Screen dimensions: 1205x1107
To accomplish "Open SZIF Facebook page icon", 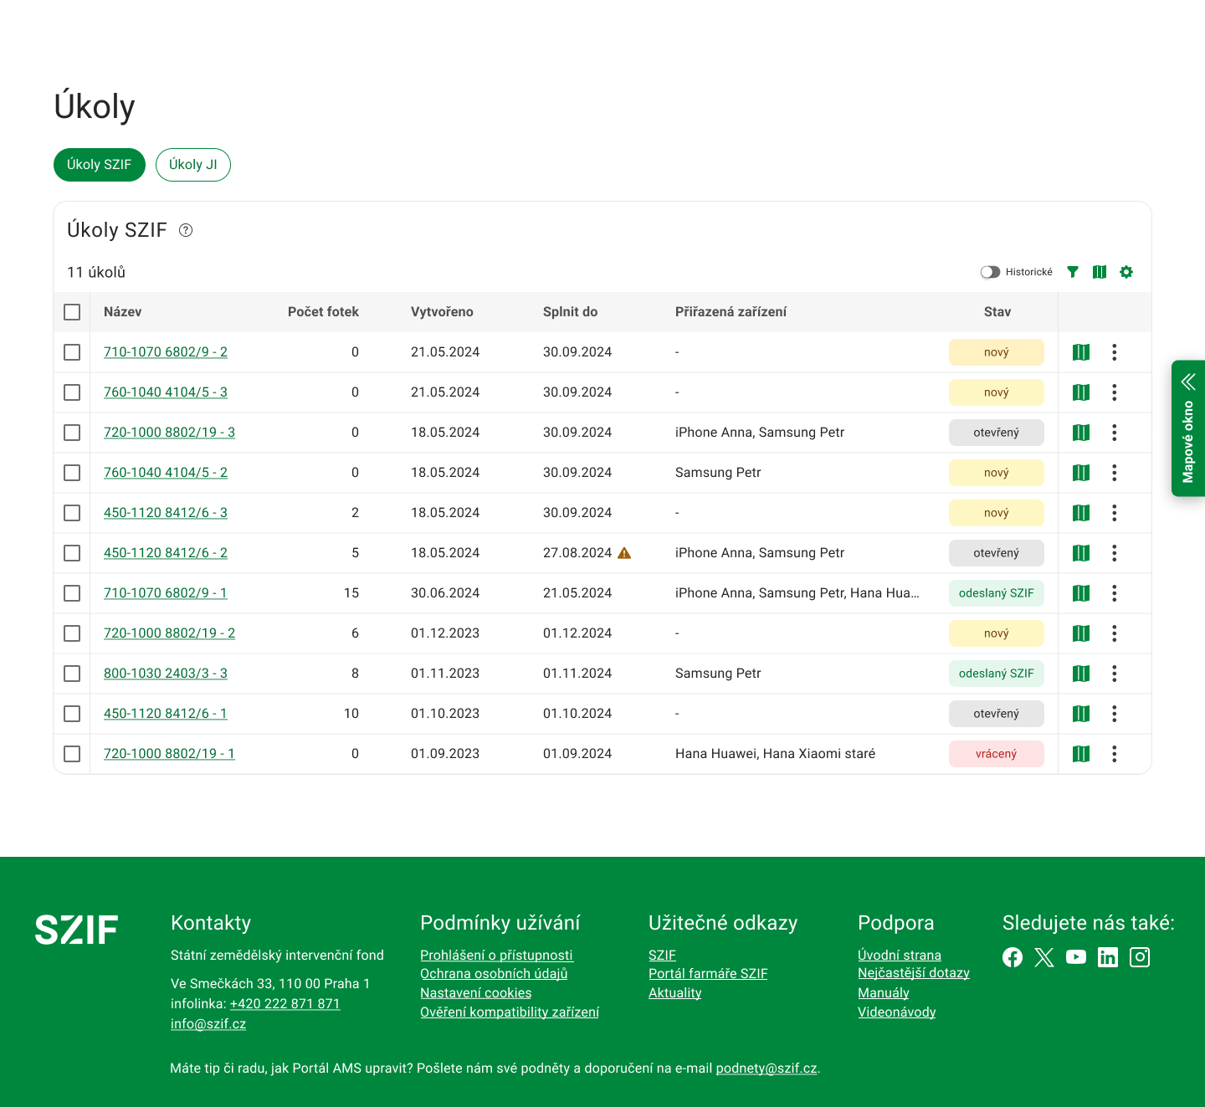I will click(x=1013, y=957).
